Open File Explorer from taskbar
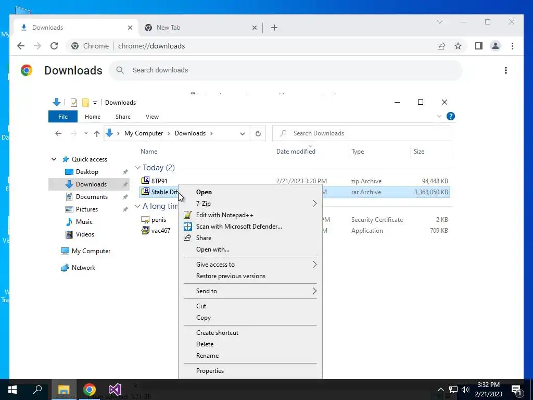Image resolution: width=533 pixels, height=400 pixels. pos(64,390)
